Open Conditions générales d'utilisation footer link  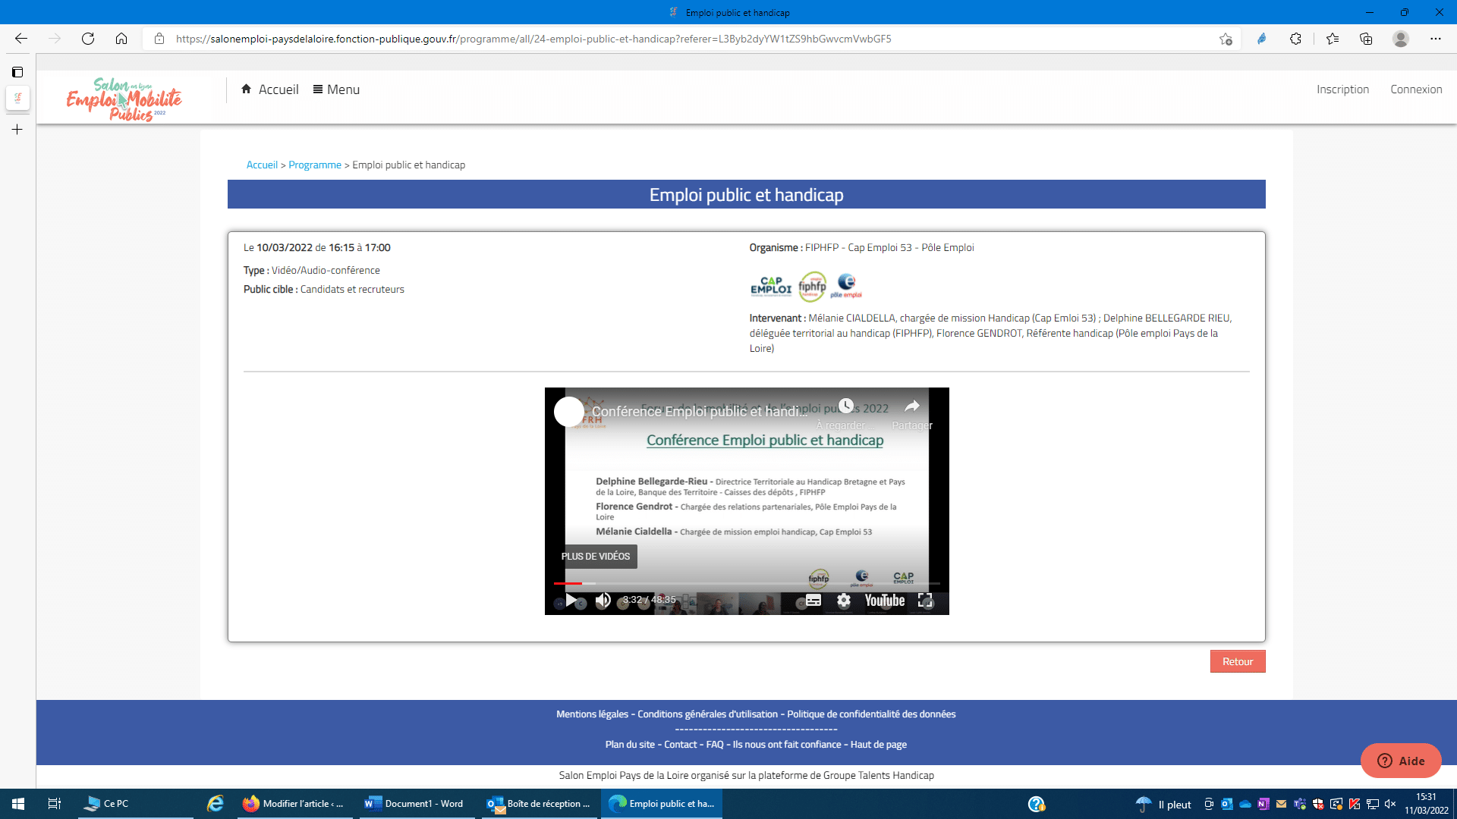pos(707,714)
